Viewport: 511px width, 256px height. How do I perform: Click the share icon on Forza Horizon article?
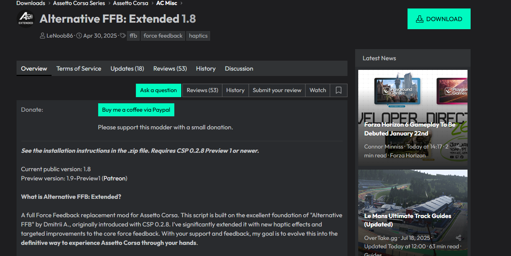point(458,146)
